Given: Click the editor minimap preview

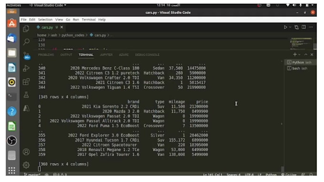Looking at the screenshot, I should (x=301, y=43).
